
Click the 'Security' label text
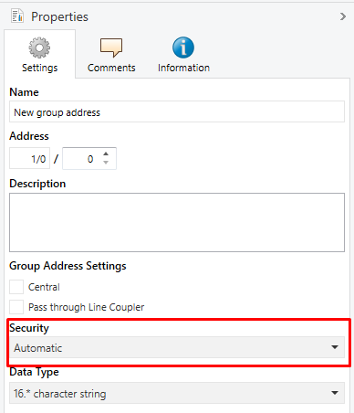tap(29, 328)
